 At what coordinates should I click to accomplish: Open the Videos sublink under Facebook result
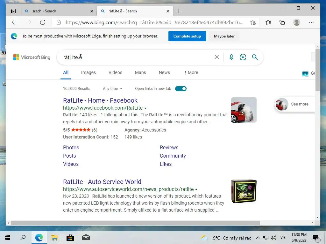[71, 164]
